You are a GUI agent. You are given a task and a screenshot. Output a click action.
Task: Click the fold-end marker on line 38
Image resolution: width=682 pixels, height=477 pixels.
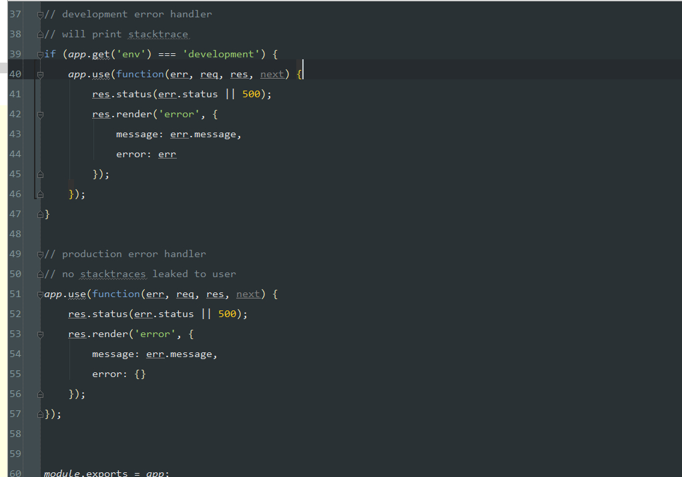[x=40, y=34]
